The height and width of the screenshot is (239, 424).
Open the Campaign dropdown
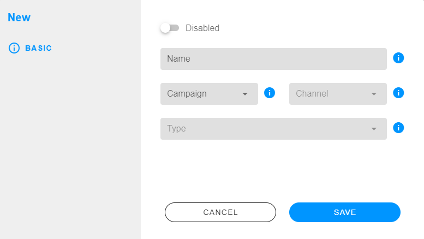pyautogui.click(x=208, y=94)
